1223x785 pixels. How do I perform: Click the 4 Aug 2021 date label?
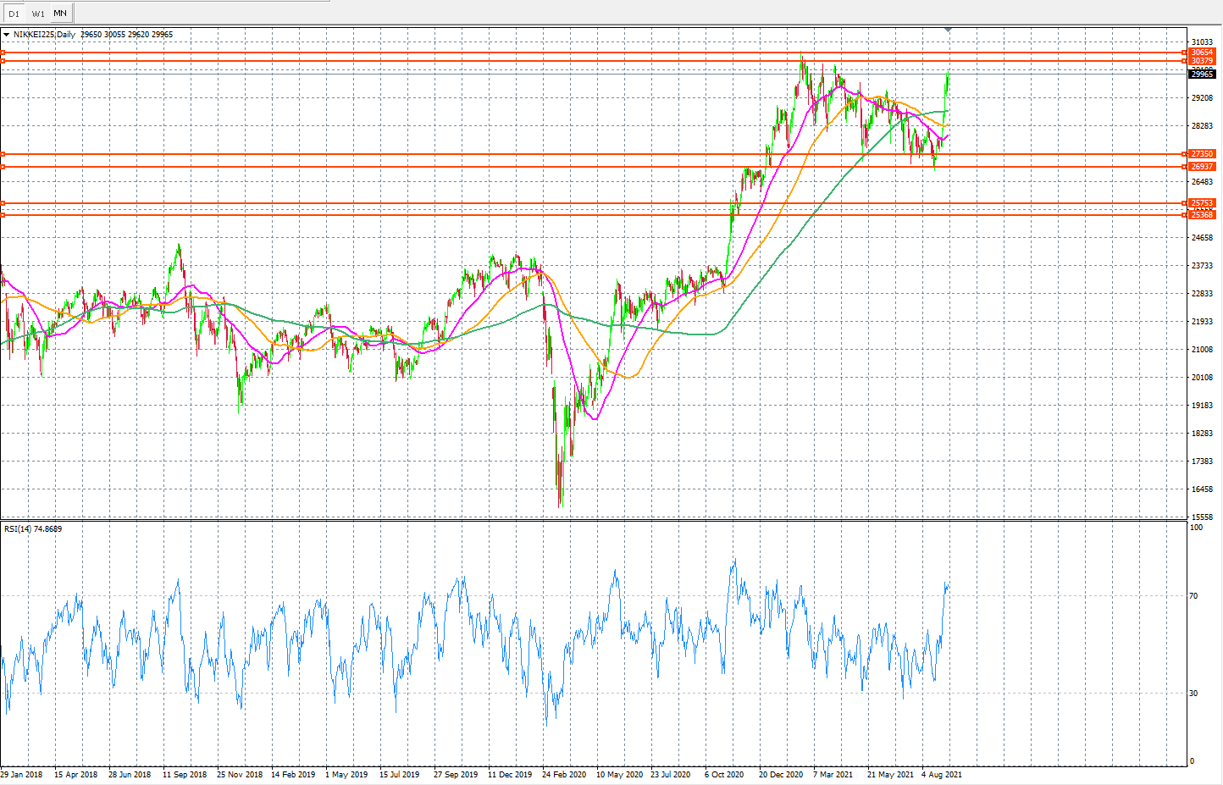tap(942, 774)
